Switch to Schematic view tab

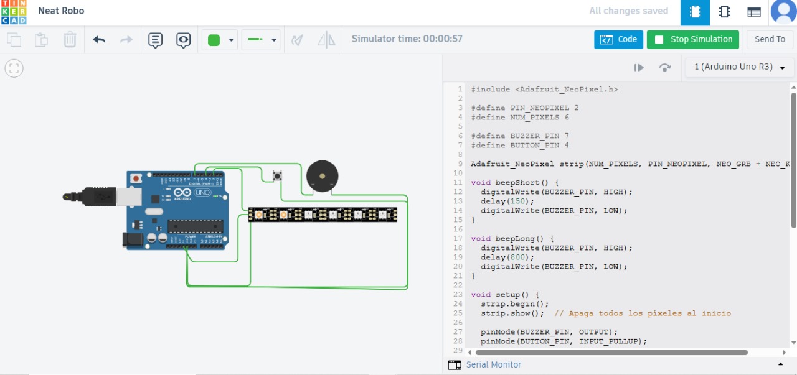[x=724, y=12]
